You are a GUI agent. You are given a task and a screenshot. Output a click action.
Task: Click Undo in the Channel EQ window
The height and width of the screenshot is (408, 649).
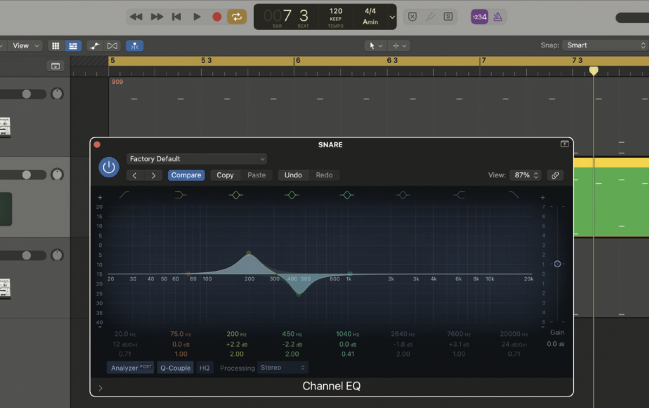pos(293,175)
